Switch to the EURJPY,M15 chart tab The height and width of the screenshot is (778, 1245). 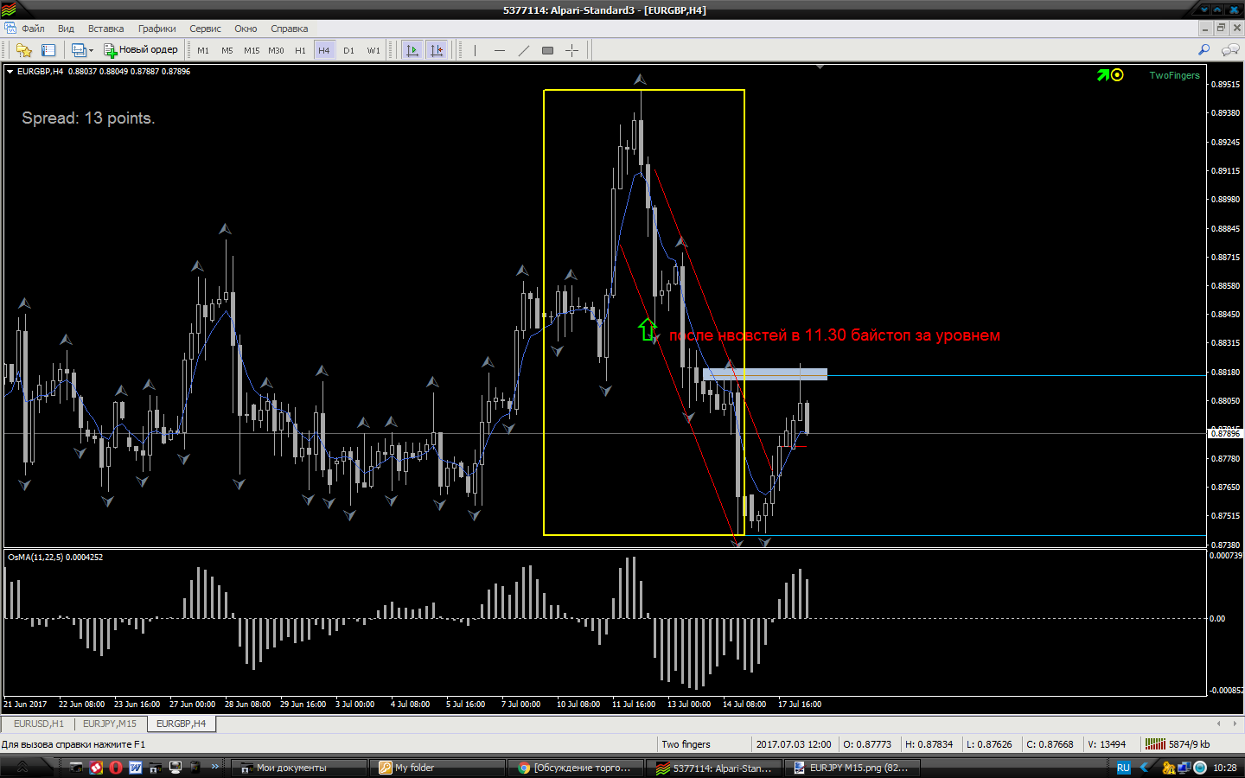110,724
